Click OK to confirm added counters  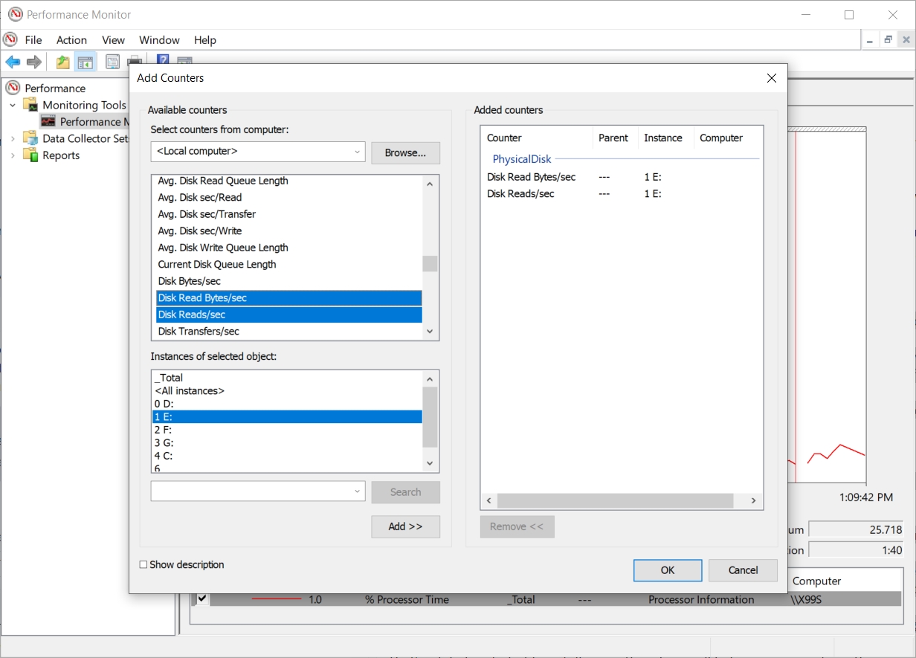(x=668, y=570)
